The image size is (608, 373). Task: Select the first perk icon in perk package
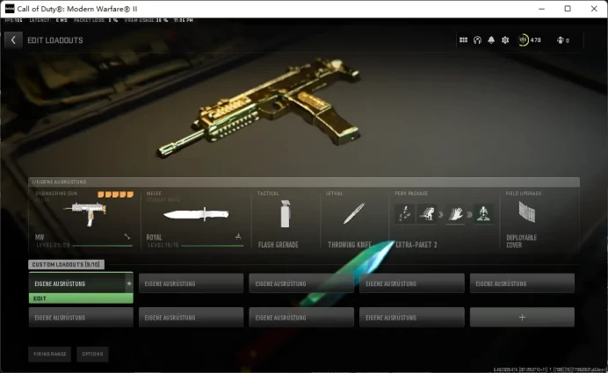point(404,213)
